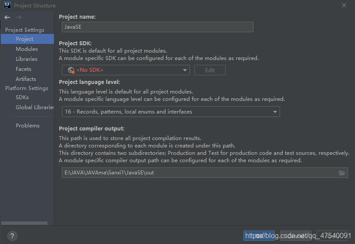
Task: Select the No SDK combo box
Action: pos(125,70)
